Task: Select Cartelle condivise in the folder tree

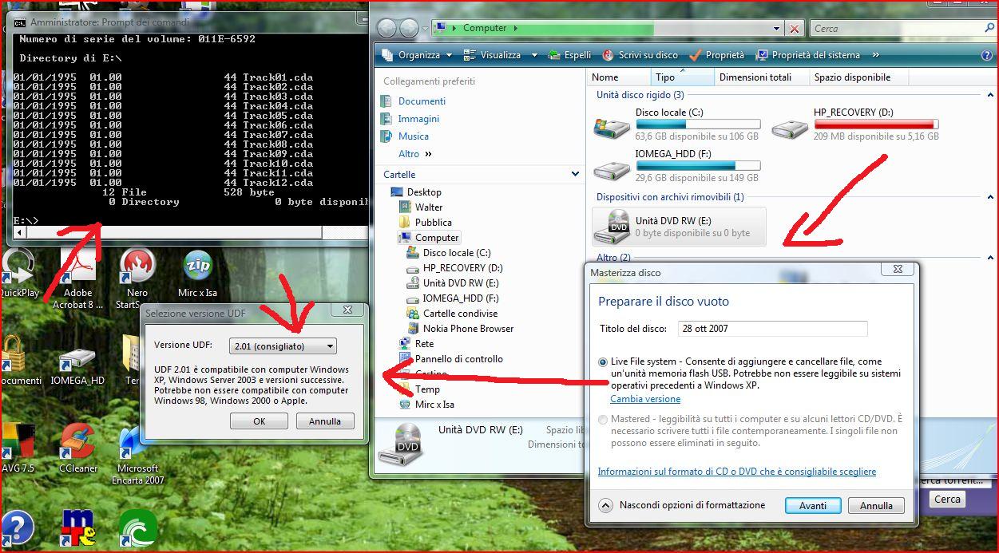Action: [460, 314]
